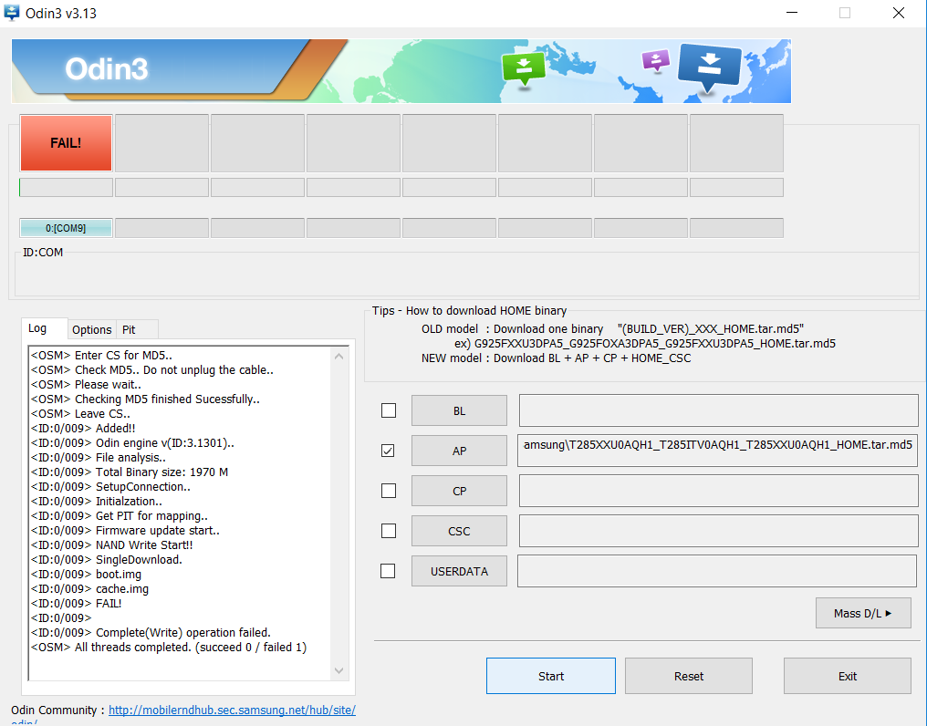This screenshot has height=726, width=927.
Task: Open the Odin Community samsung link
Action: tap(232, 710)
